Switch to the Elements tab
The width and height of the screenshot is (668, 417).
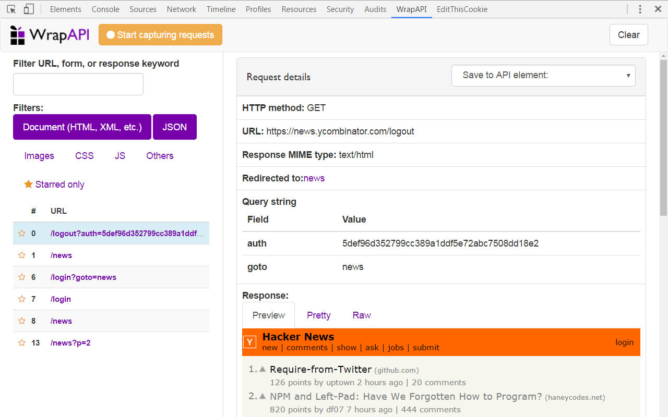click(65, 9)
